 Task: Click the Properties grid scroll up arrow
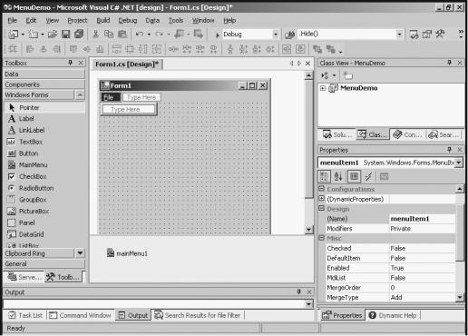(x=460, y=189)
